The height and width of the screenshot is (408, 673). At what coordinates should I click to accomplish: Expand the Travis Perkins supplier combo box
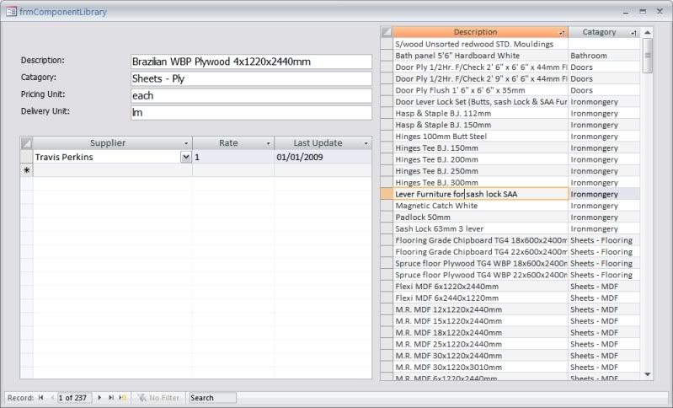186,157
